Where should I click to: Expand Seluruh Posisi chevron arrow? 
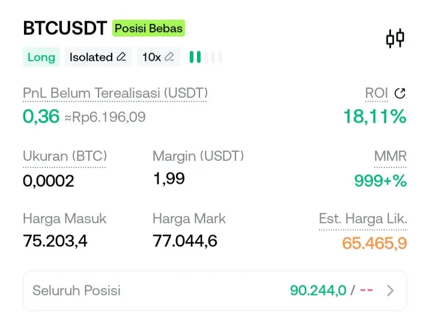pos(390,291)
